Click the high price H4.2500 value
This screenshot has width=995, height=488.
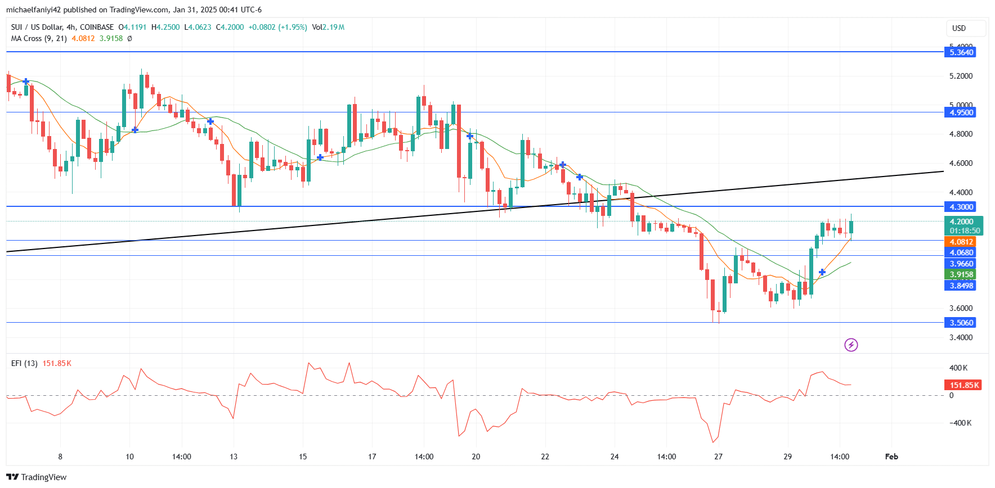tap(165, 27)
